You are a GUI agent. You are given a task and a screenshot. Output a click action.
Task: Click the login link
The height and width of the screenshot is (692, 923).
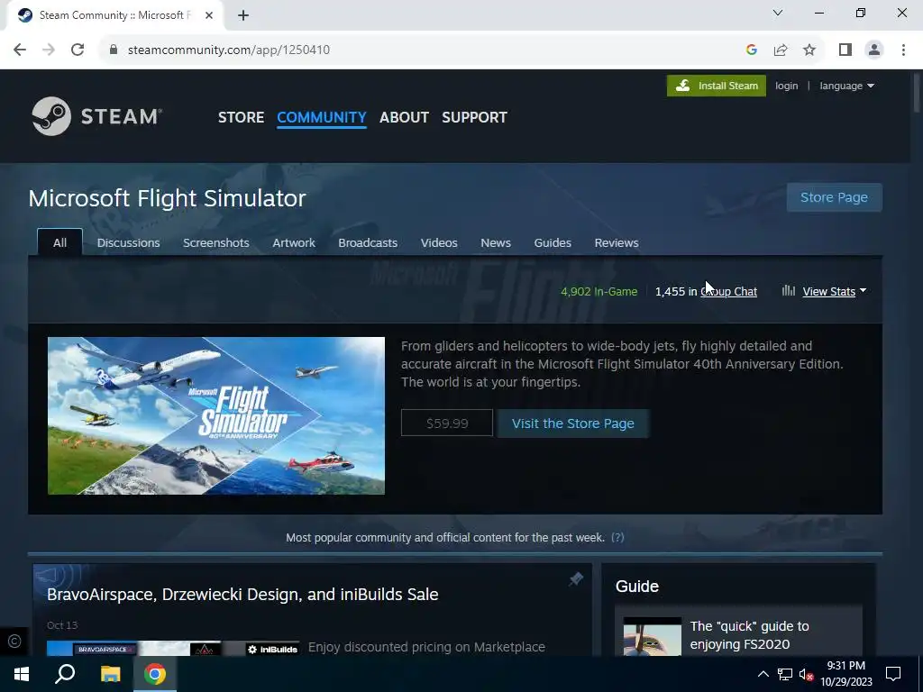786,86
